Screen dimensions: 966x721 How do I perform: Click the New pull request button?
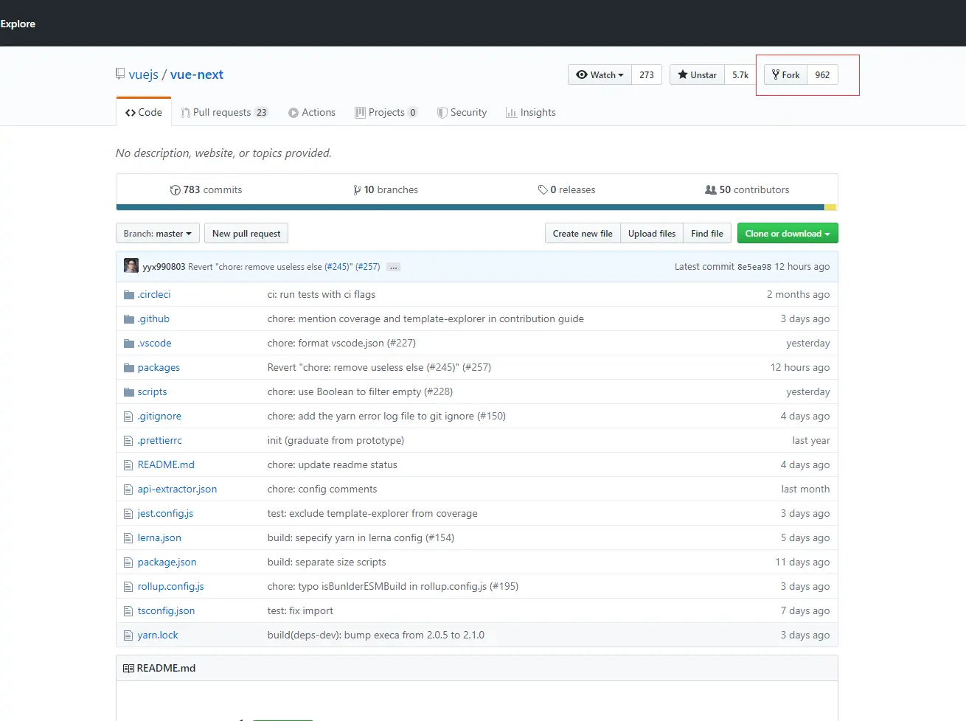click(246, 234)
